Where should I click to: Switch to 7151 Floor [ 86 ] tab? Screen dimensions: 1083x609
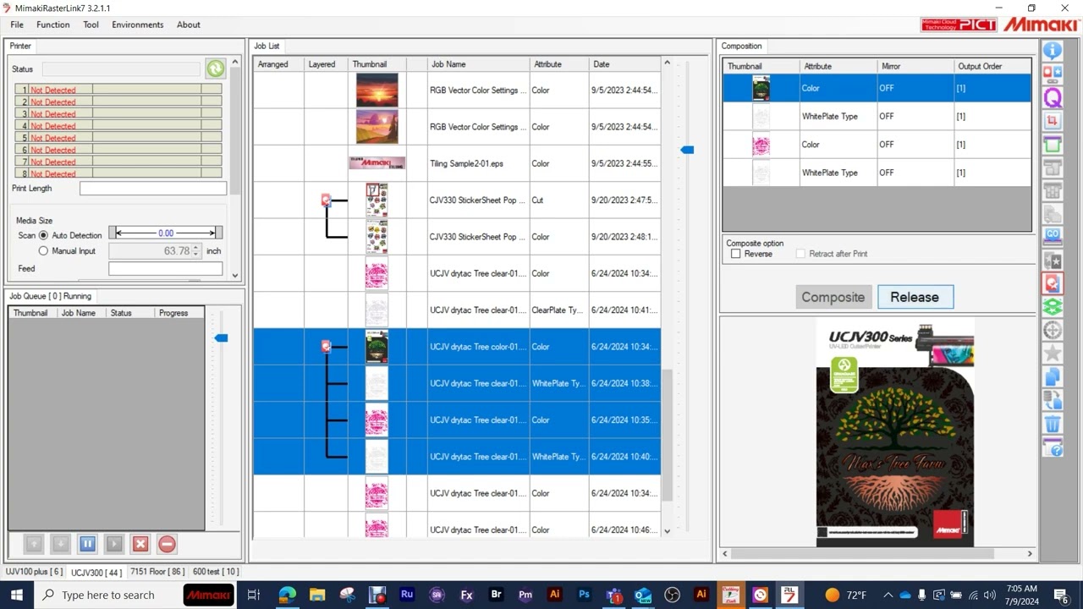(x=157, y=573)
